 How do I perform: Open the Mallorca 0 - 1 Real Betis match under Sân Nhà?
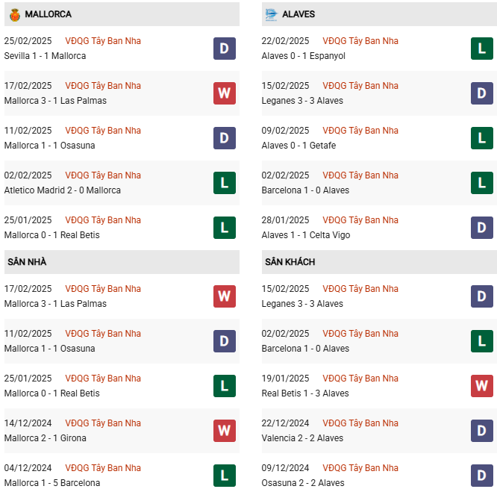tap(51, 393)
